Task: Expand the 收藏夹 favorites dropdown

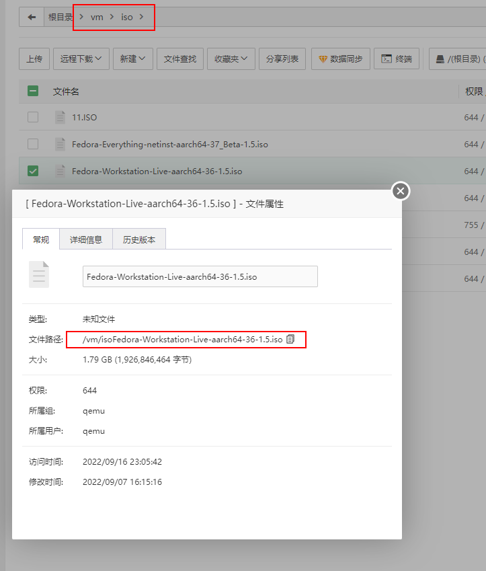Action: 231,59
